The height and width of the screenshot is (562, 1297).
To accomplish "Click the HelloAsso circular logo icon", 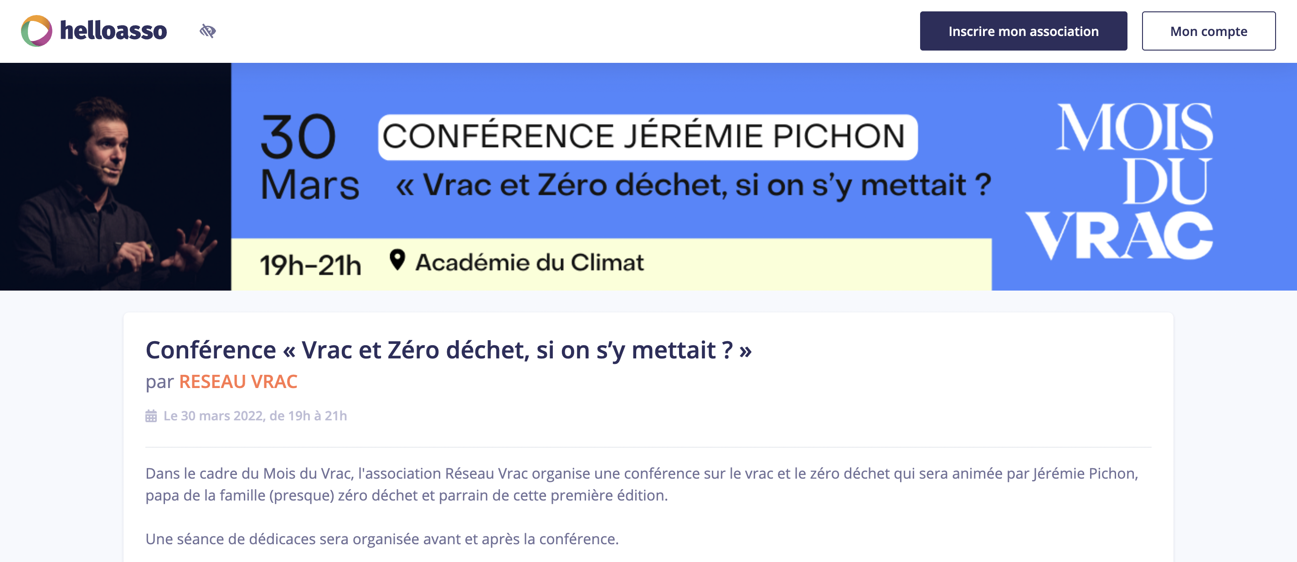I will click(x=36, y=31).
